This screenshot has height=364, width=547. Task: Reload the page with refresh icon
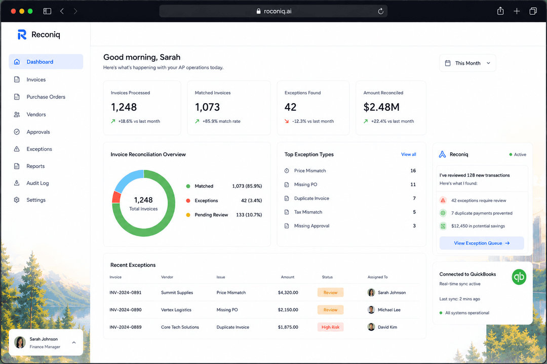380,11
